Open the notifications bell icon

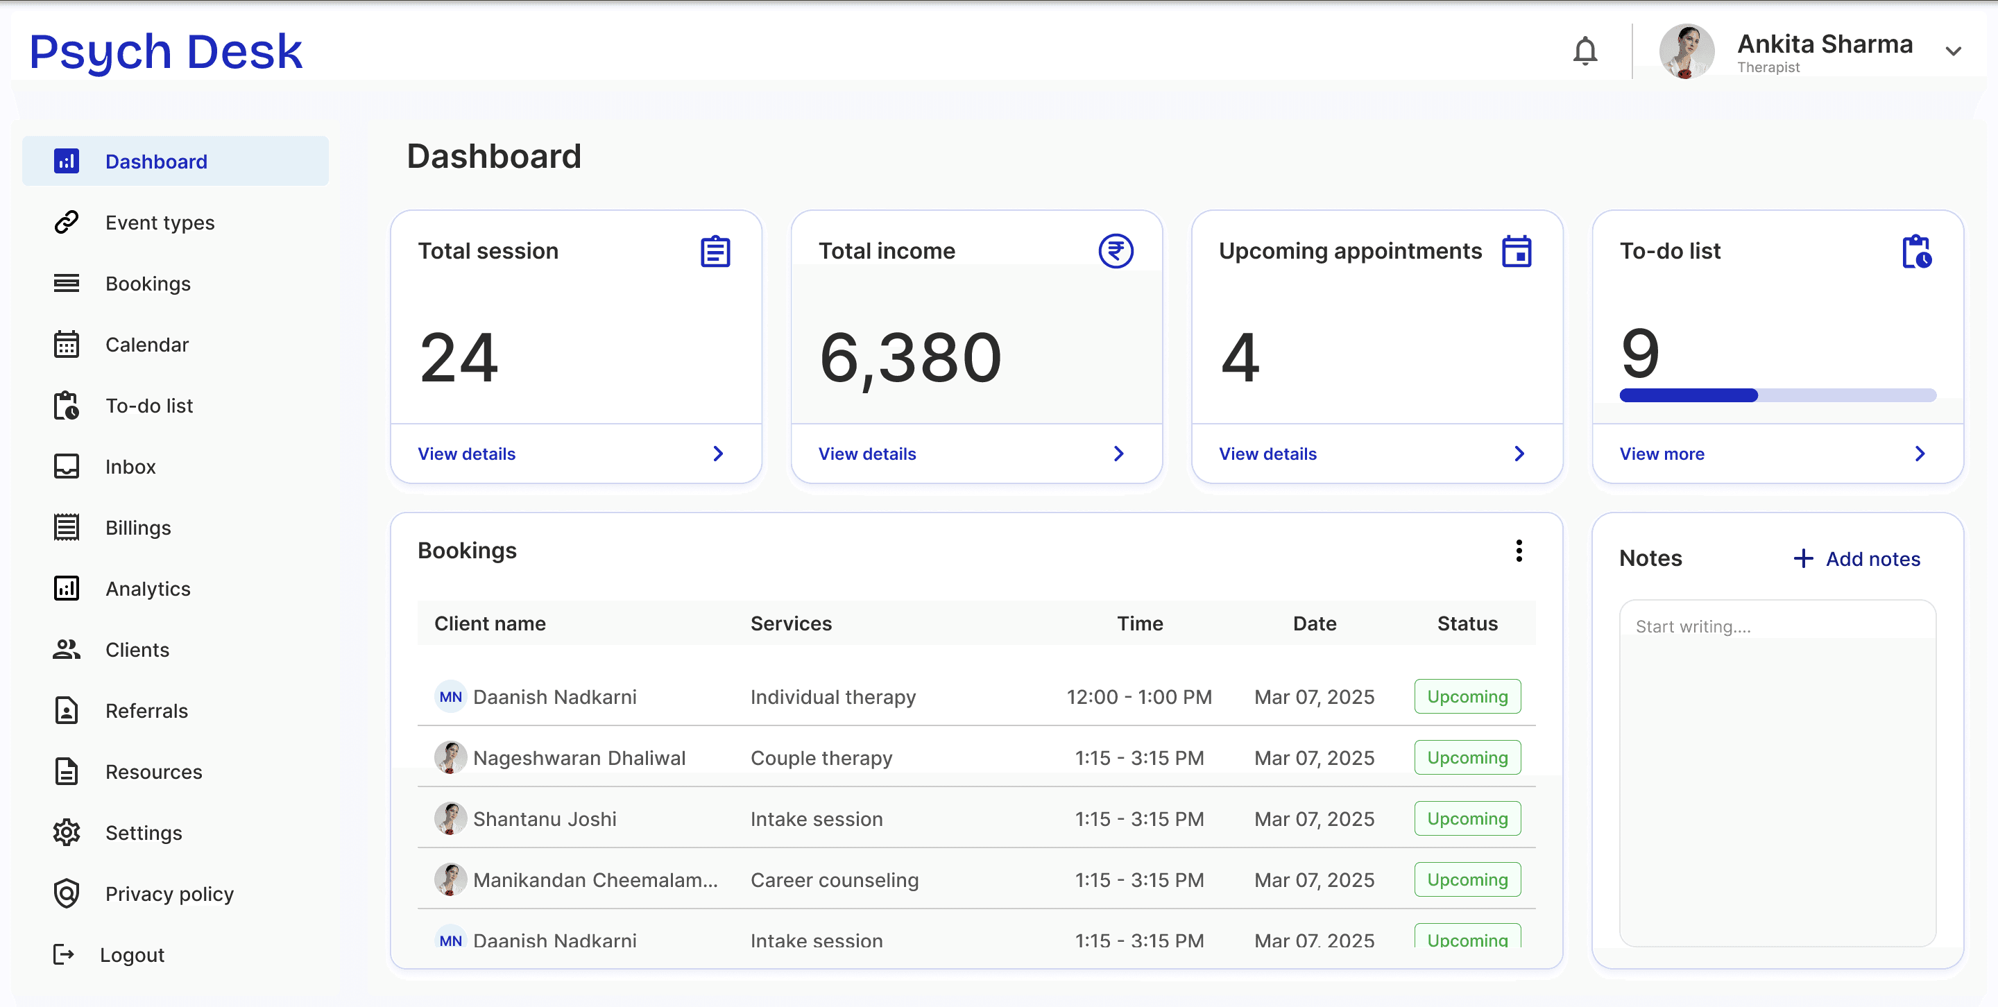click(x=1585, y=51)
